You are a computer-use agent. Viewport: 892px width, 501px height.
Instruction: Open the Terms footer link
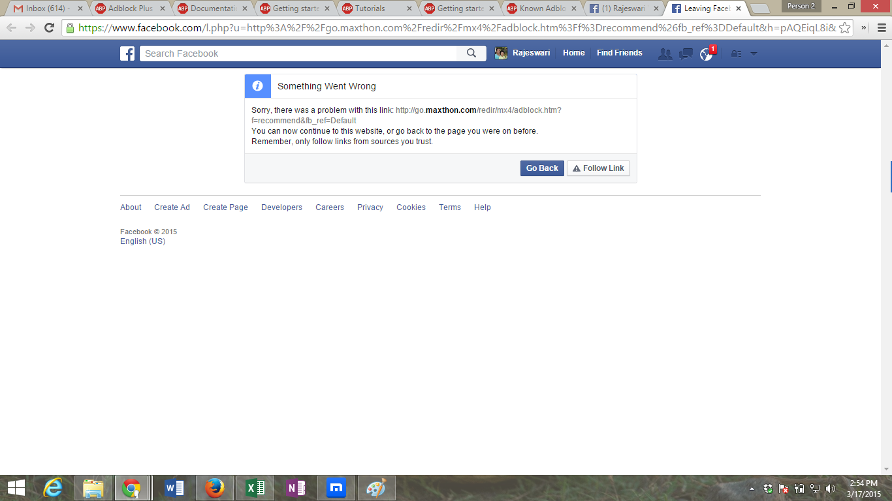450,207
